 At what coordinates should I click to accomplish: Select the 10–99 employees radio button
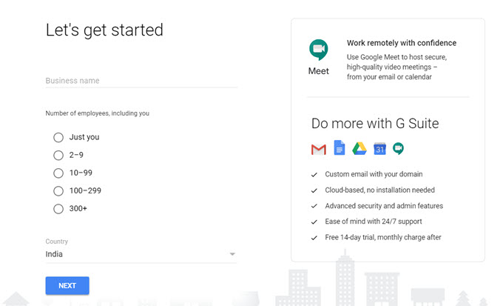point(58,173)
